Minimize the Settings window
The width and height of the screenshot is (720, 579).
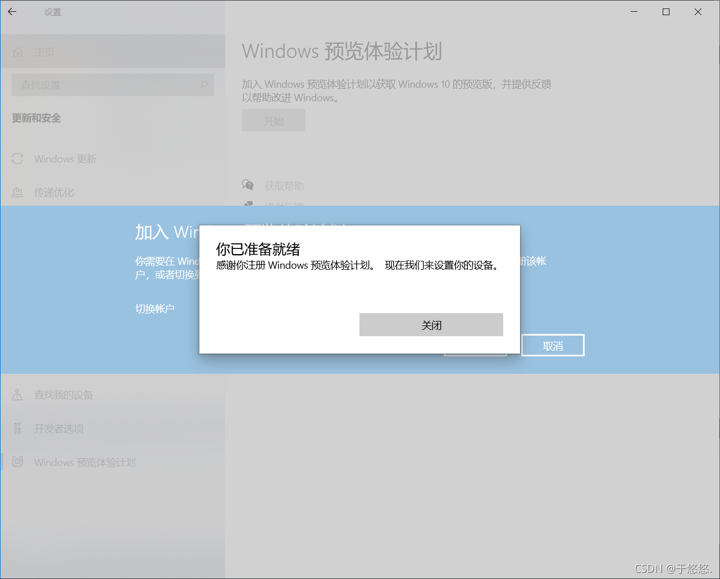pos(634,12)
